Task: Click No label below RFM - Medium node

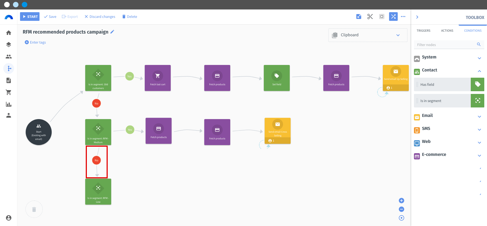Action: 97,160
